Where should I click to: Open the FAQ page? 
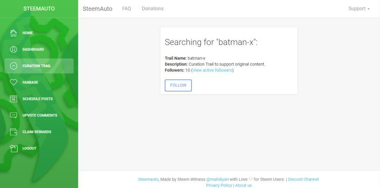click(x=127, y=9)
